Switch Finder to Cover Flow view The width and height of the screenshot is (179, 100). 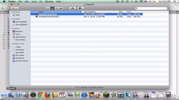61,8
